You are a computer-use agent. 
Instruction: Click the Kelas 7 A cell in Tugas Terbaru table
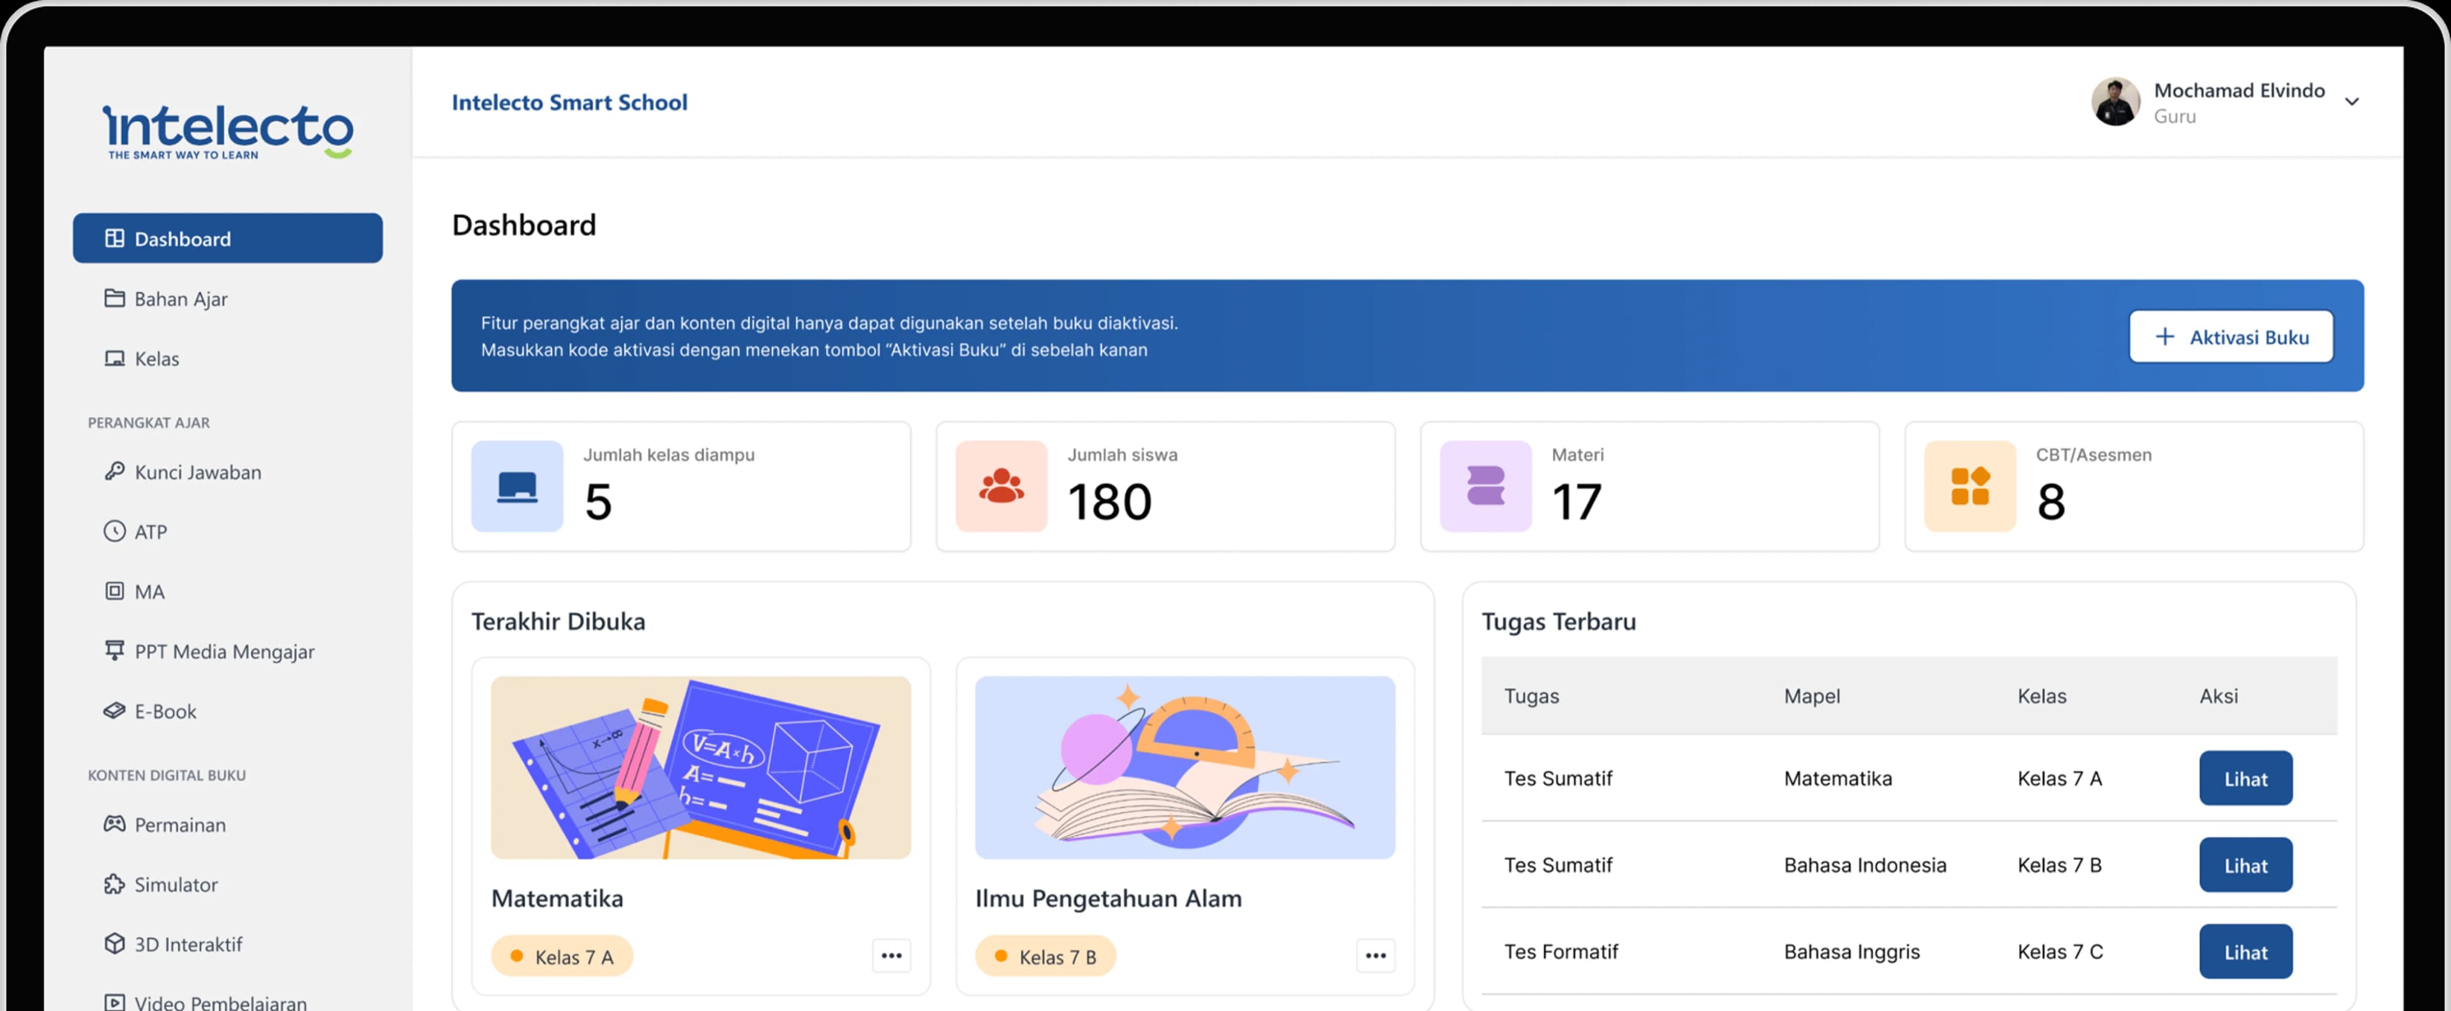coord(2060,779)
